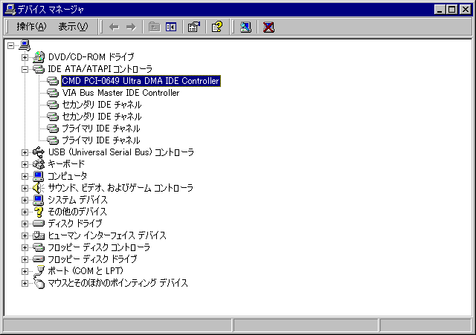
Task: Click the CMD PCI-0649 controller device icon
Action: pos(53,81)
